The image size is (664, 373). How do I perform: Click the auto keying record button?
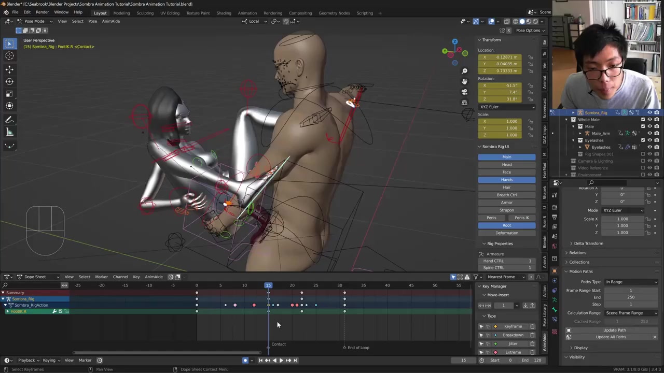coord(245,360)
